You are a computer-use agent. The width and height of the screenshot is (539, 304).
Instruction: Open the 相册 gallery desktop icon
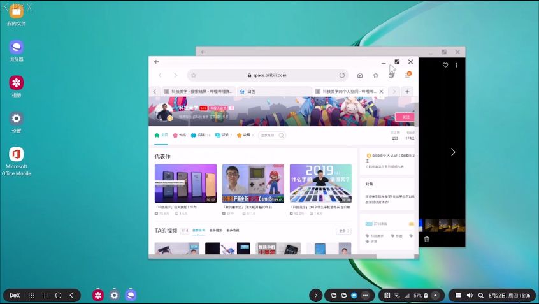click(16, 86)
